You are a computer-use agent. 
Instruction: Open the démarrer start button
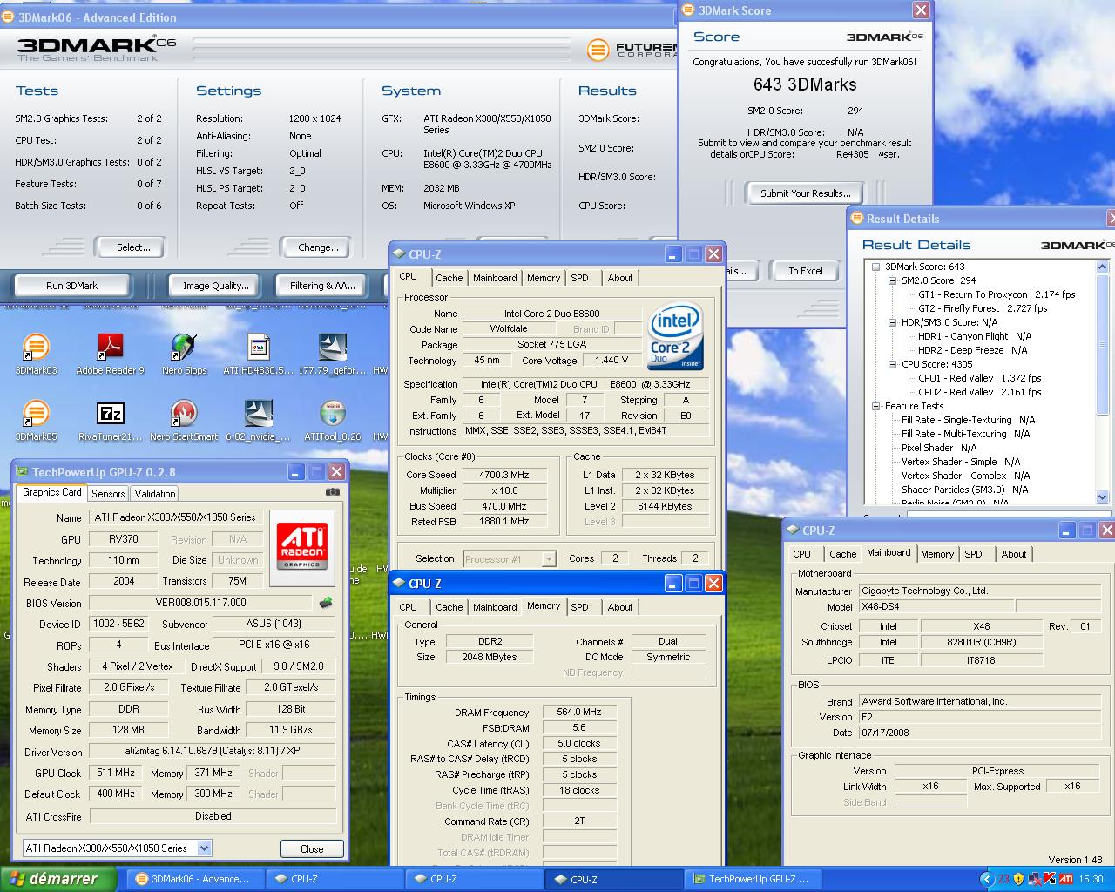pyautogui.click(x=58, y=879)
